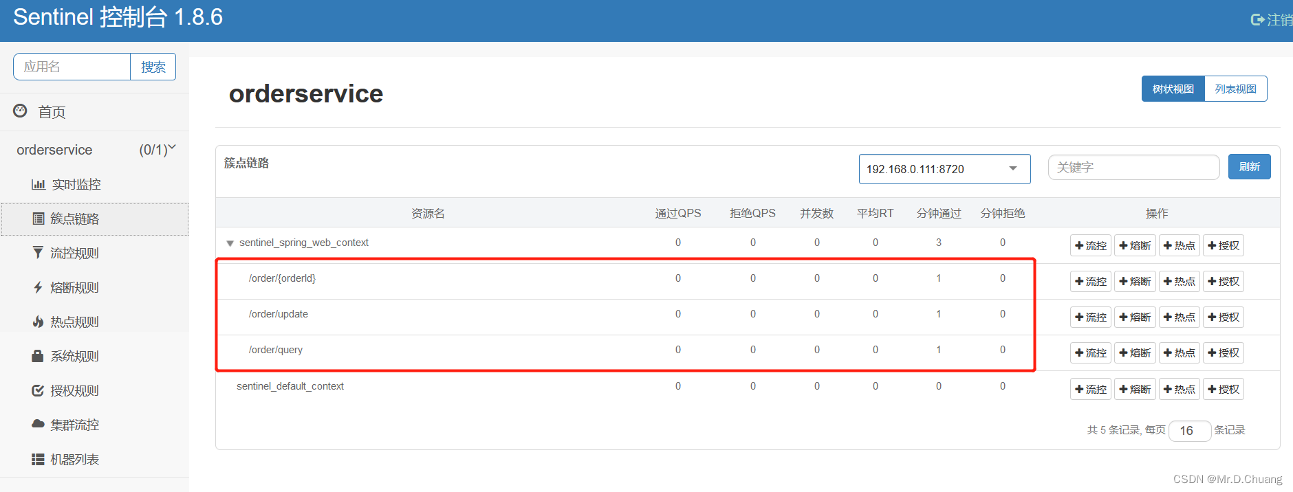Add 授权 rule for sentinel_spring_web_context
Viewport: 1293px width, 492px height.
tap(1223, 245)
